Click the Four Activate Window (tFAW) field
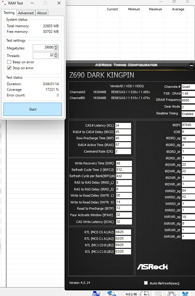 124,215
